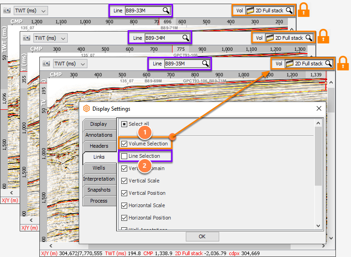Screen dimensions: 351x257
Task: Click the magnifier search icon for line B89-35M
Action: coord(205,64)
